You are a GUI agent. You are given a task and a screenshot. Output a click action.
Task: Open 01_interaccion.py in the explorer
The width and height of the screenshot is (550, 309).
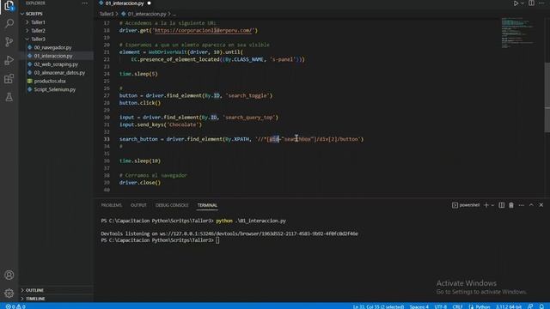(53, 56)
